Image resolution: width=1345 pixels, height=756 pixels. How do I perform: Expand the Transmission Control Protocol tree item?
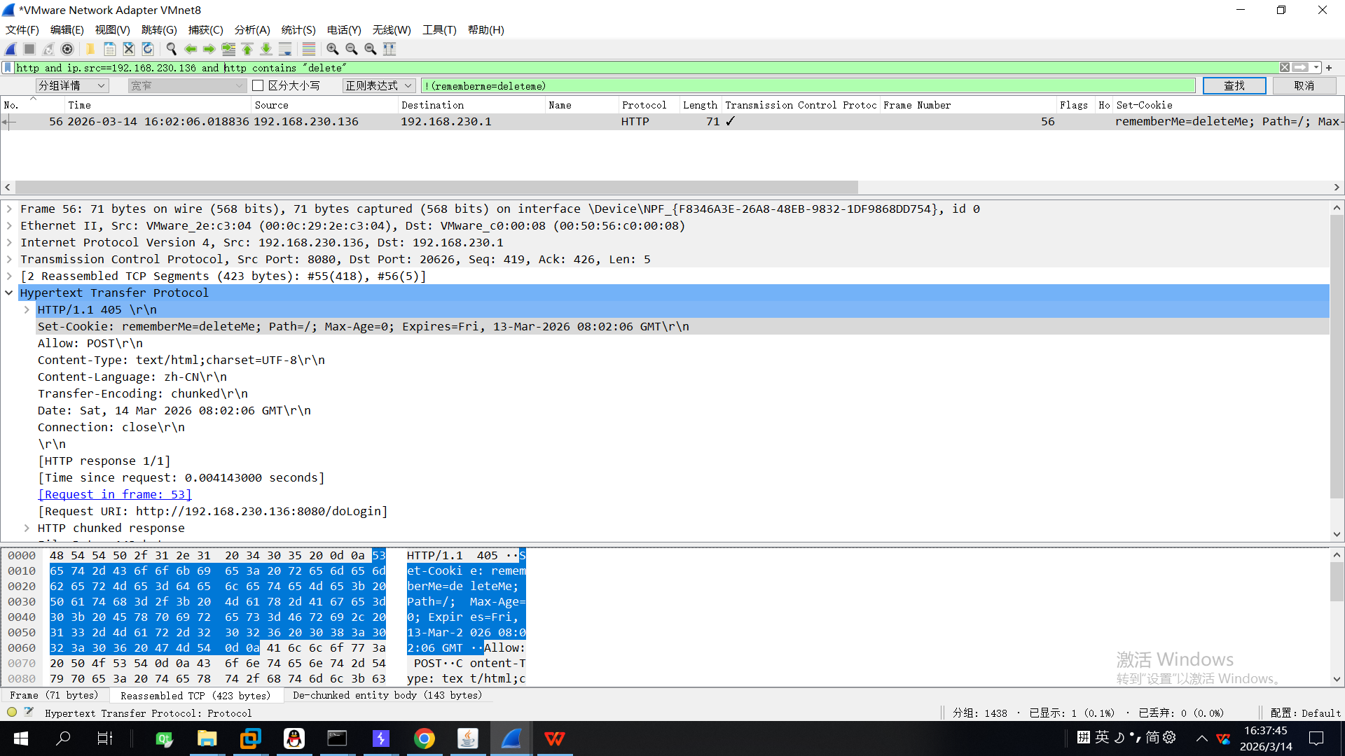click(x=9, y=260)
